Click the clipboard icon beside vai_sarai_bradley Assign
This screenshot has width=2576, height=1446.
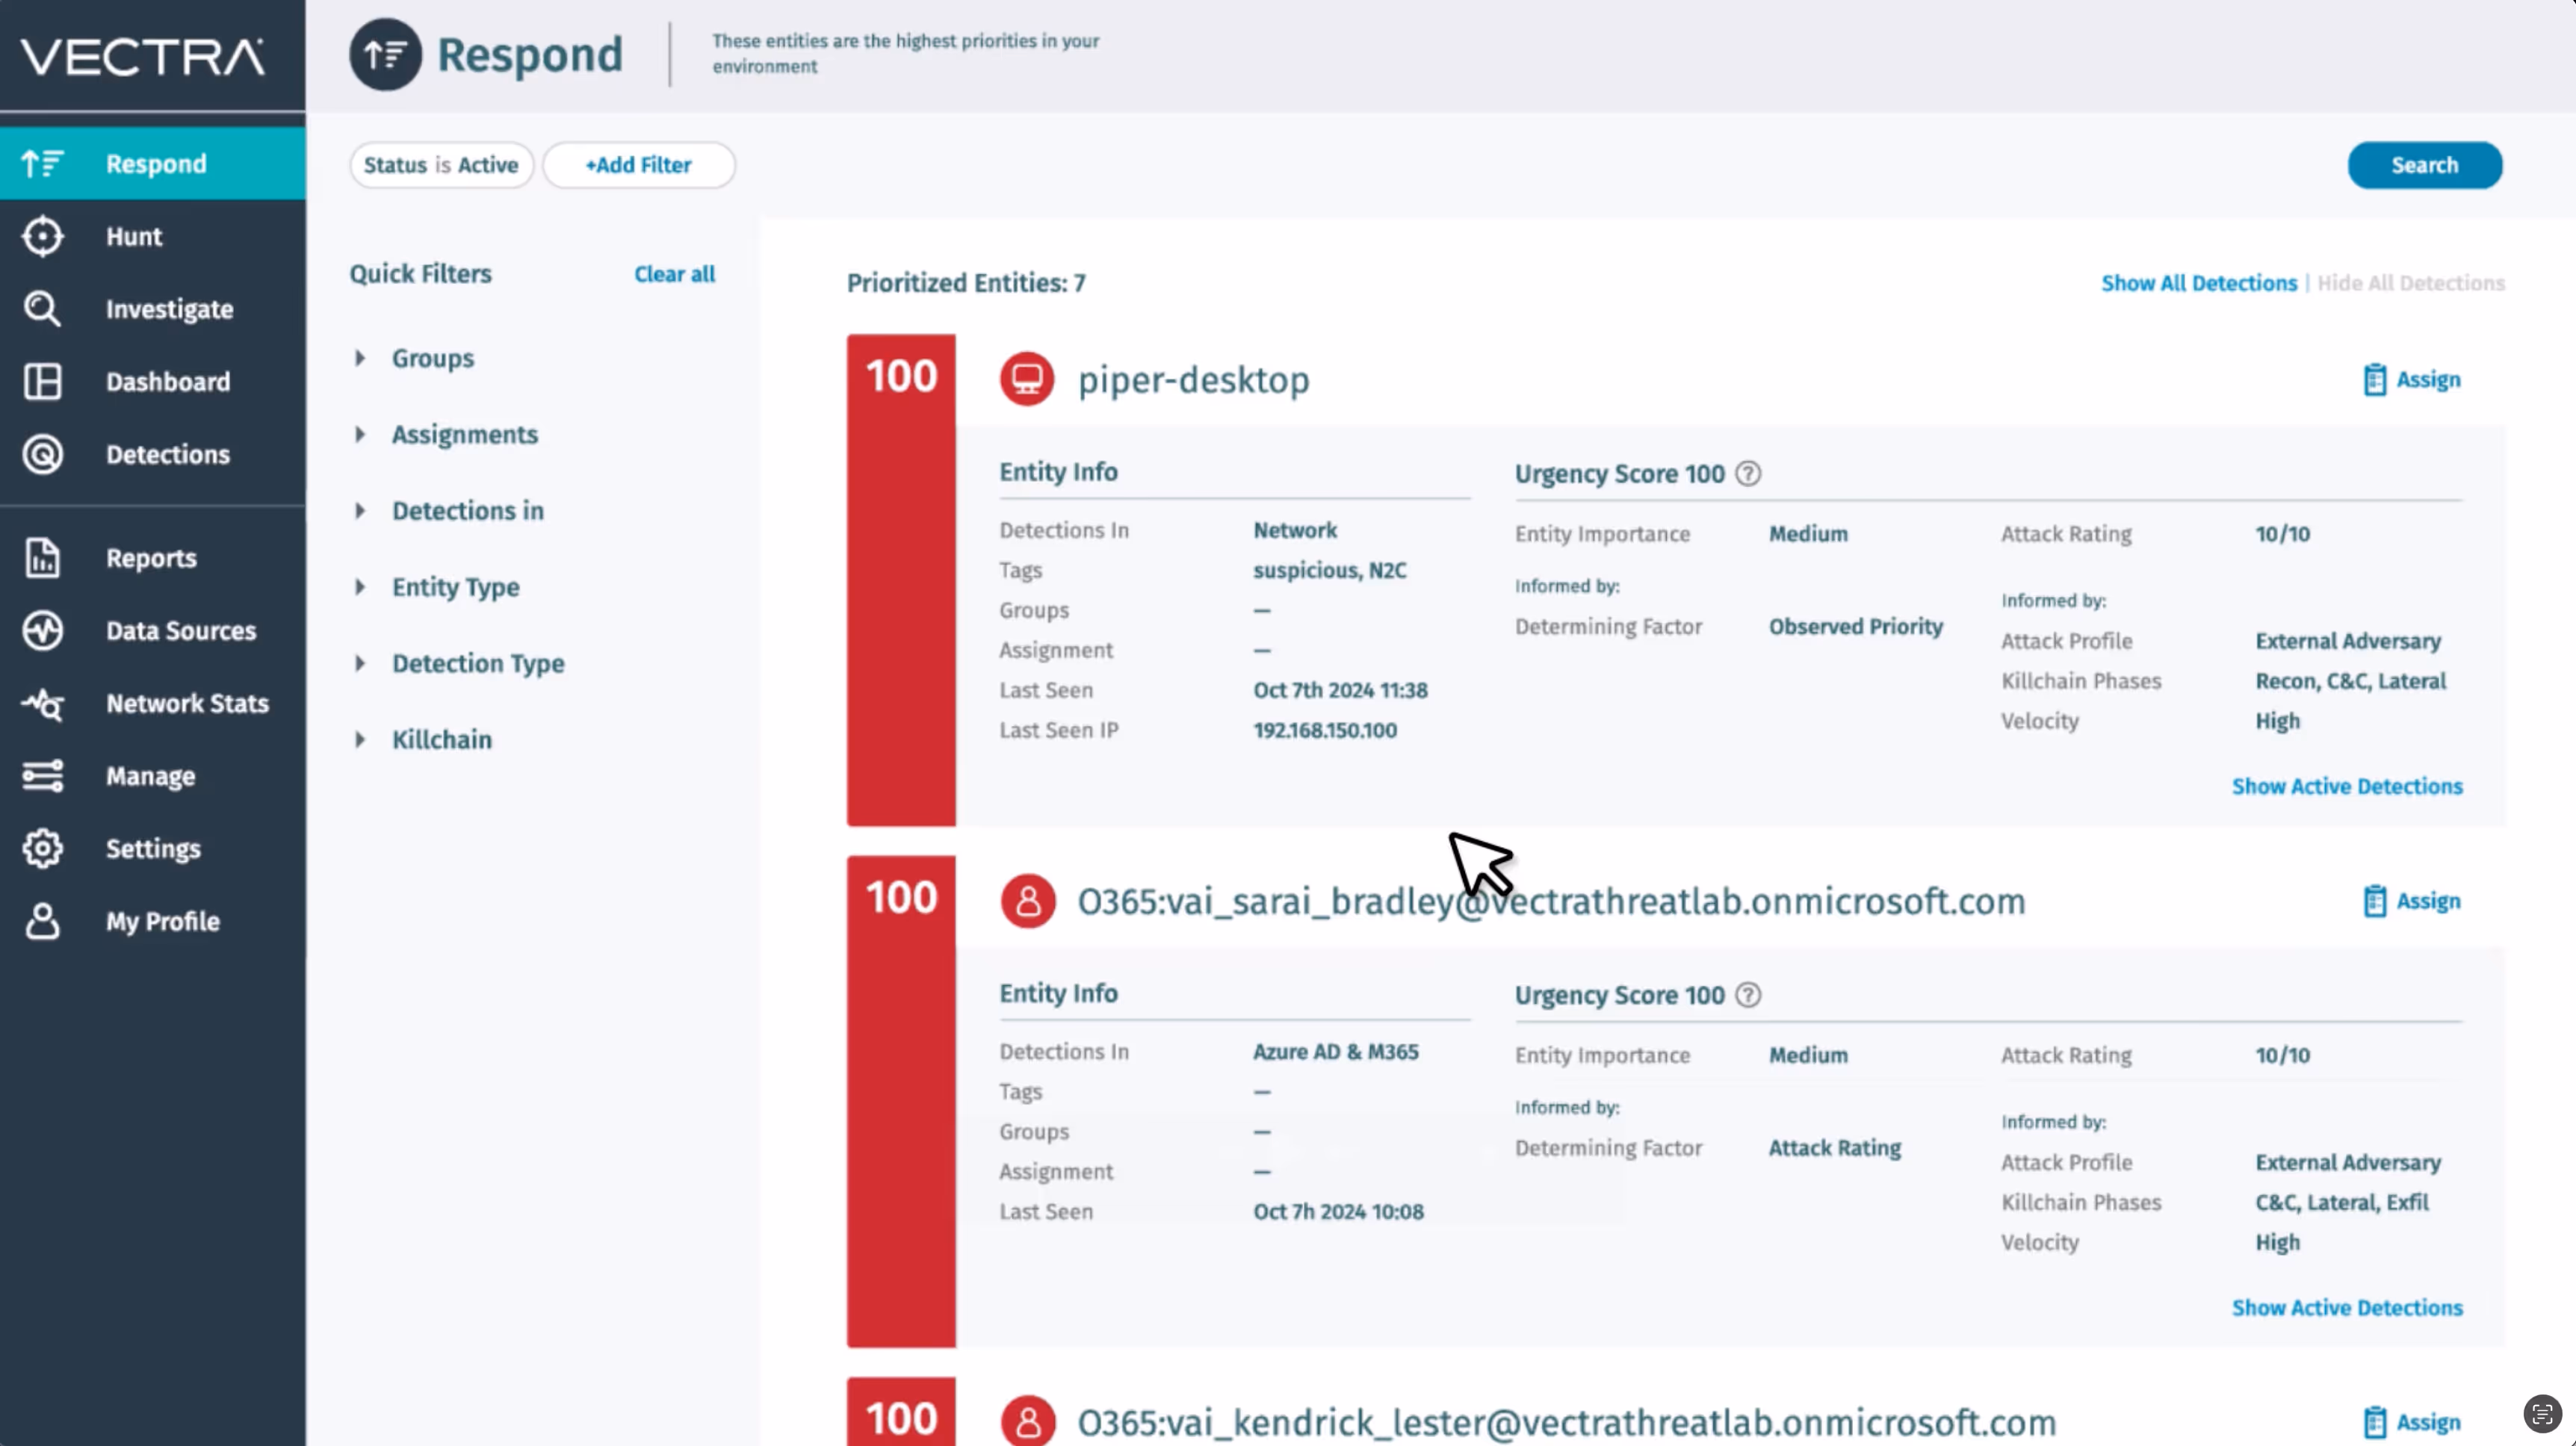[2374, 901]
